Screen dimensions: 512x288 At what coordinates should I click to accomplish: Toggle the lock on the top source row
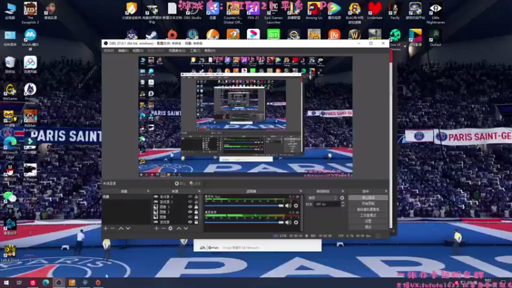click(x=196, y=197)
